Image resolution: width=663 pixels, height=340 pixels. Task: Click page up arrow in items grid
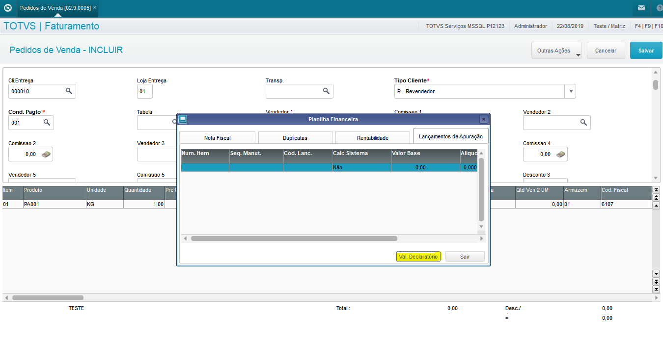(656, 197)
